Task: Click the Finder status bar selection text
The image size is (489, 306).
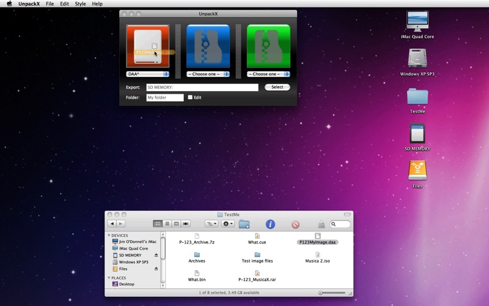Action: coord(229,293)
